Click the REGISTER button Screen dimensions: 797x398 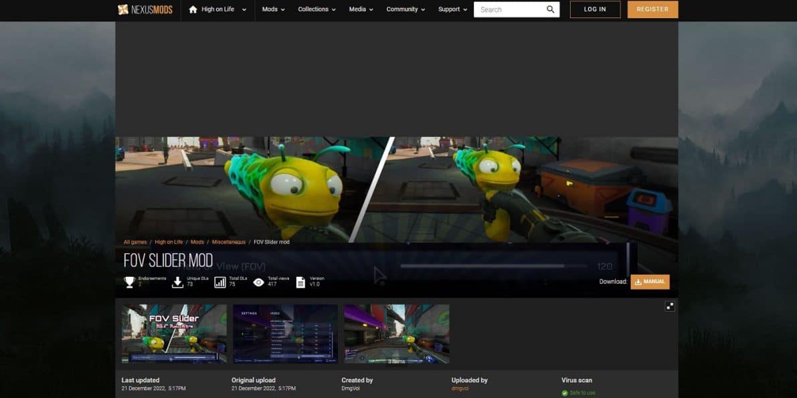[652, 9]
